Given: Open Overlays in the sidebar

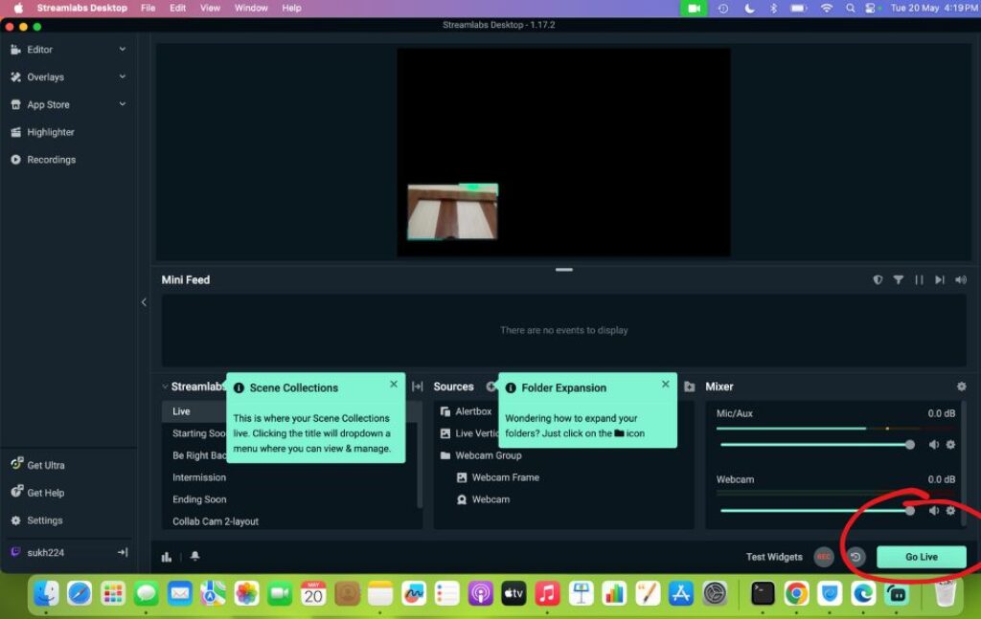Looking at the screenshot, I should coord(45,77).
